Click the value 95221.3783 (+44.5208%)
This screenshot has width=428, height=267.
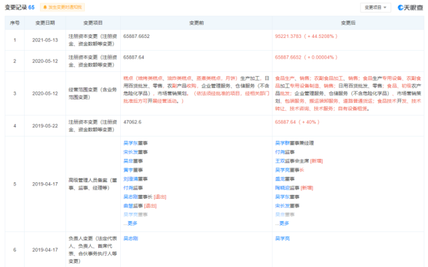pos(306,36)
